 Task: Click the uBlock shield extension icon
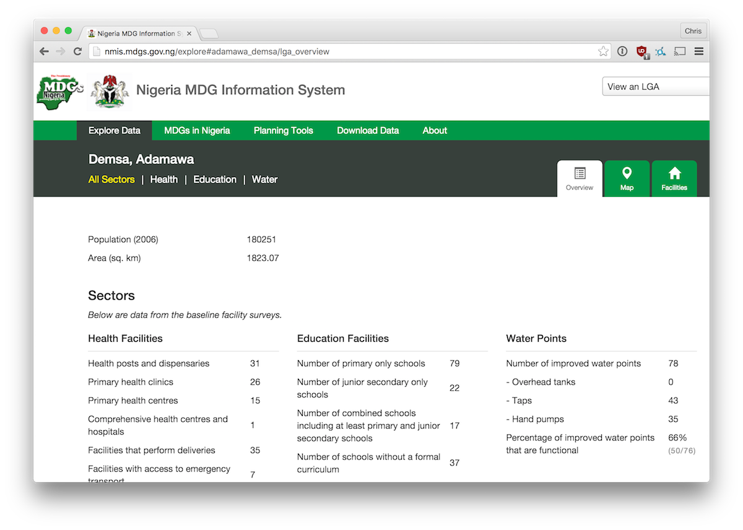tap(642, 51)
